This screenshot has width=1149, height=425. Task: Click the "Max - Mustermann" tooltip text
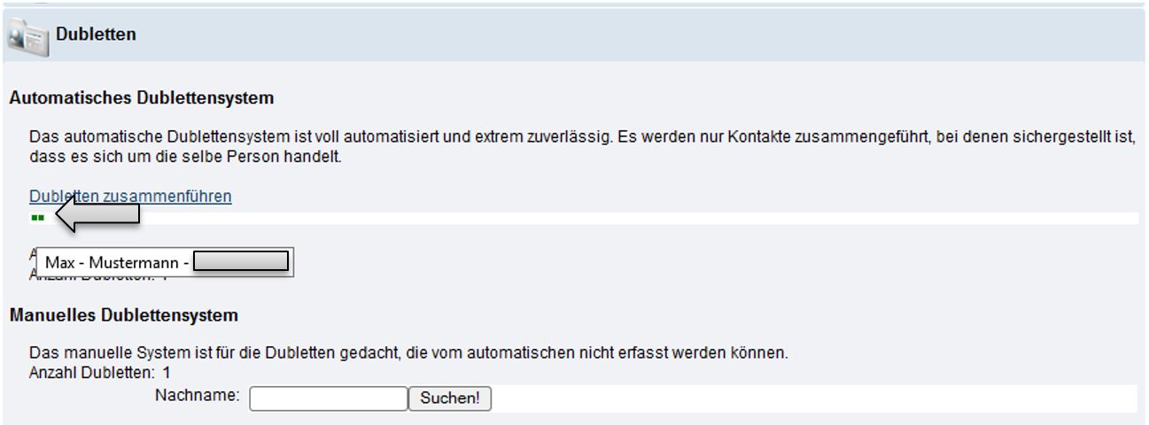pyautogui.click(x=115, y=262)
